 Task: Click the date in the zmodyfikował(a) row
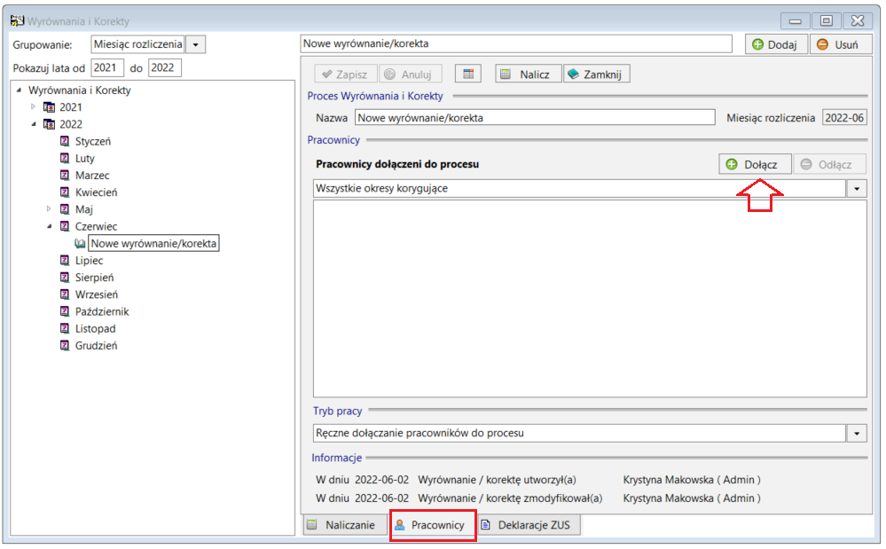381,498
